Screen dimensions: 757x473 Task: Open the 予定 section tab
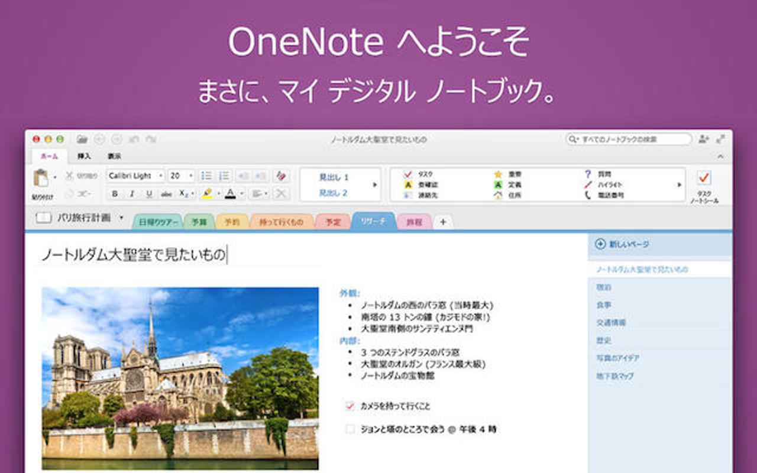click(333, 222)
